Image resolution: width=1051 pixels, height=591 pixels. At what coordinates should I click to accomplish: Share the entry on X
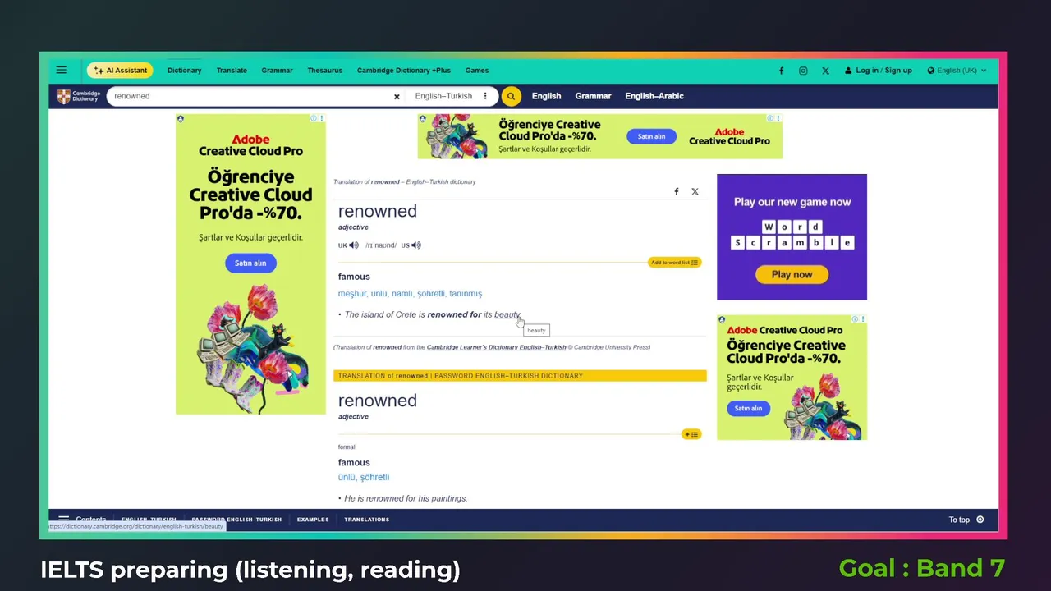pos(695,191)
